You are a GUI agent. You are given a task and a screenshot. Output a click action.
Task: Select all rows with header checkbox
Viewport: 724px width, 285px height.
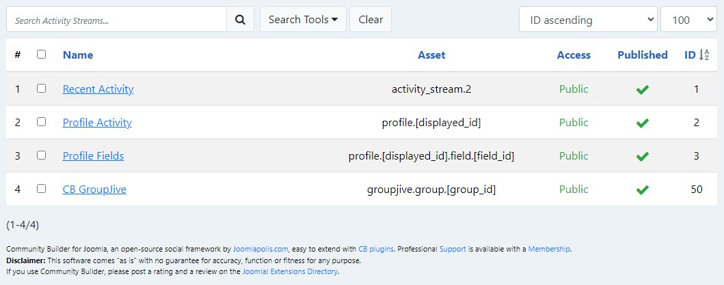point(42,55)
